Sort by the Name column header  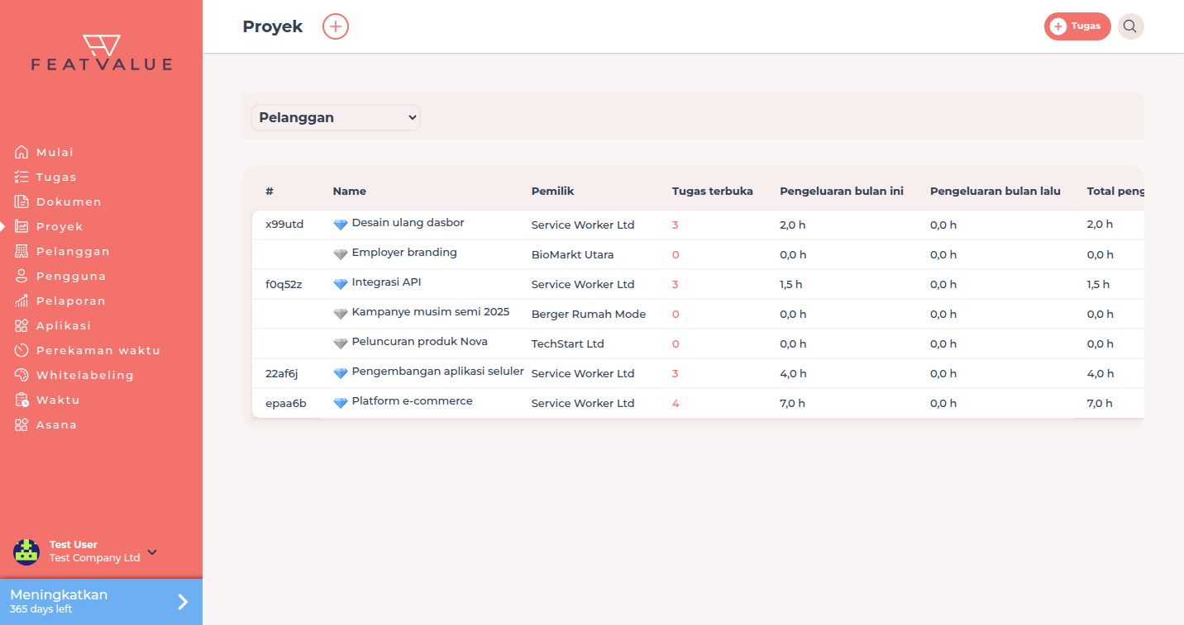click(349, 191)
